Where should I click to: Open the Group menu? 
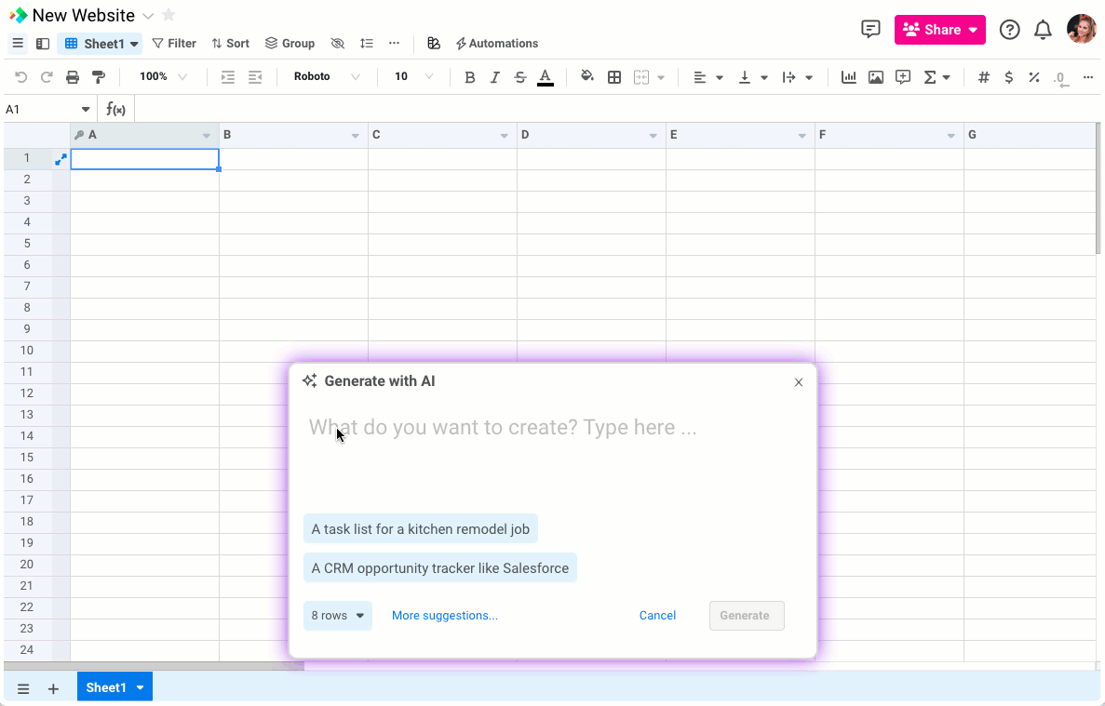click(290, 44)
